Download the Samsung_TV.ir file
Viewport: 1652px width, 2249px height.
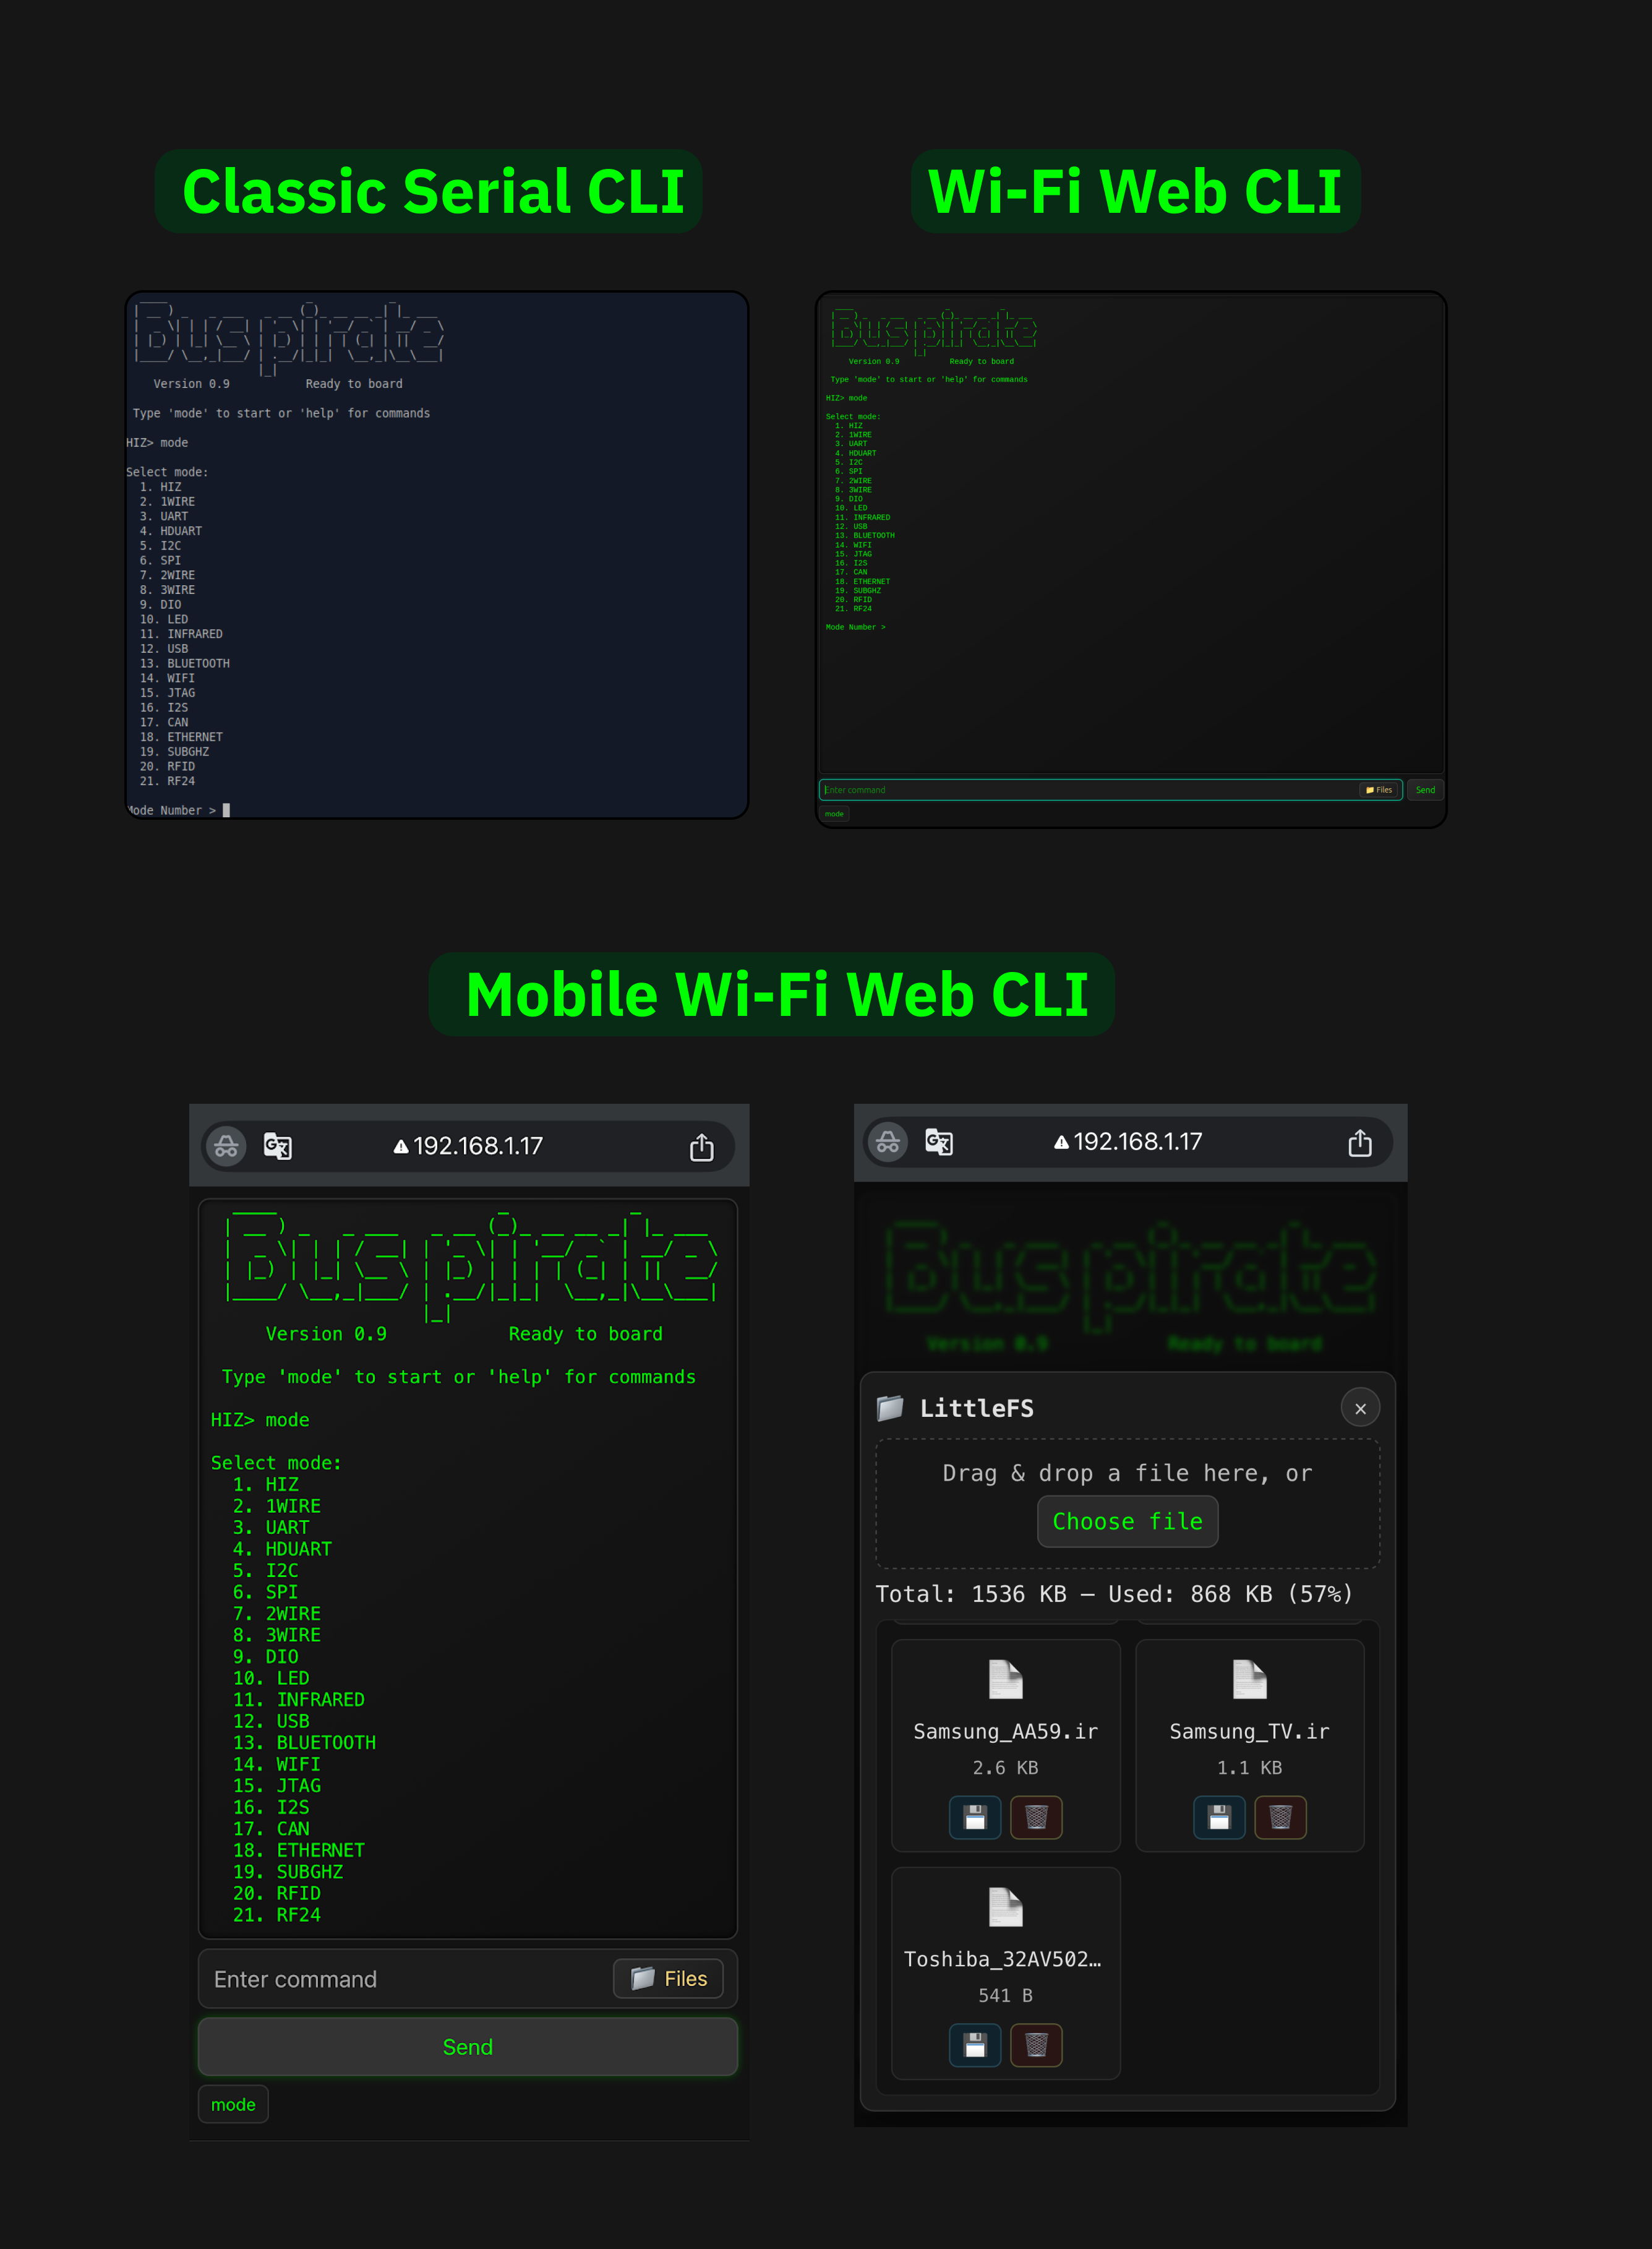tap(1218, 1817)
